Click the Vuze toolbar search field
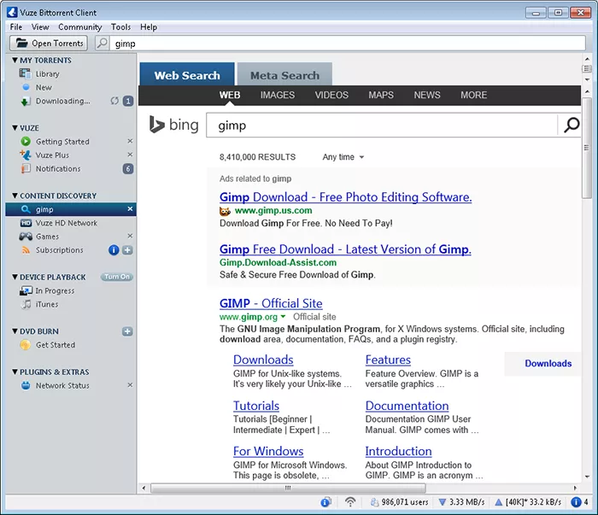 348,43
